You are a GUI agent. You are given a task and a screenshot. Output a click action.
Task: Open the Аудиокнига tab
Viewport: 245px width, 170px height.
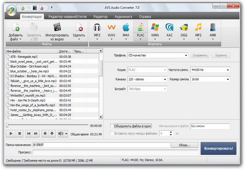(123, 17)
